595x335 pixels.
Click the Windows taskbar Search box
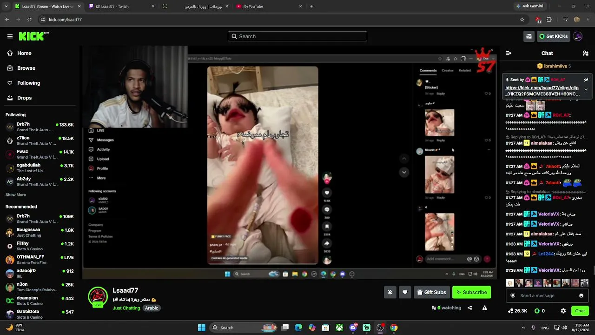tap(244, 328)
